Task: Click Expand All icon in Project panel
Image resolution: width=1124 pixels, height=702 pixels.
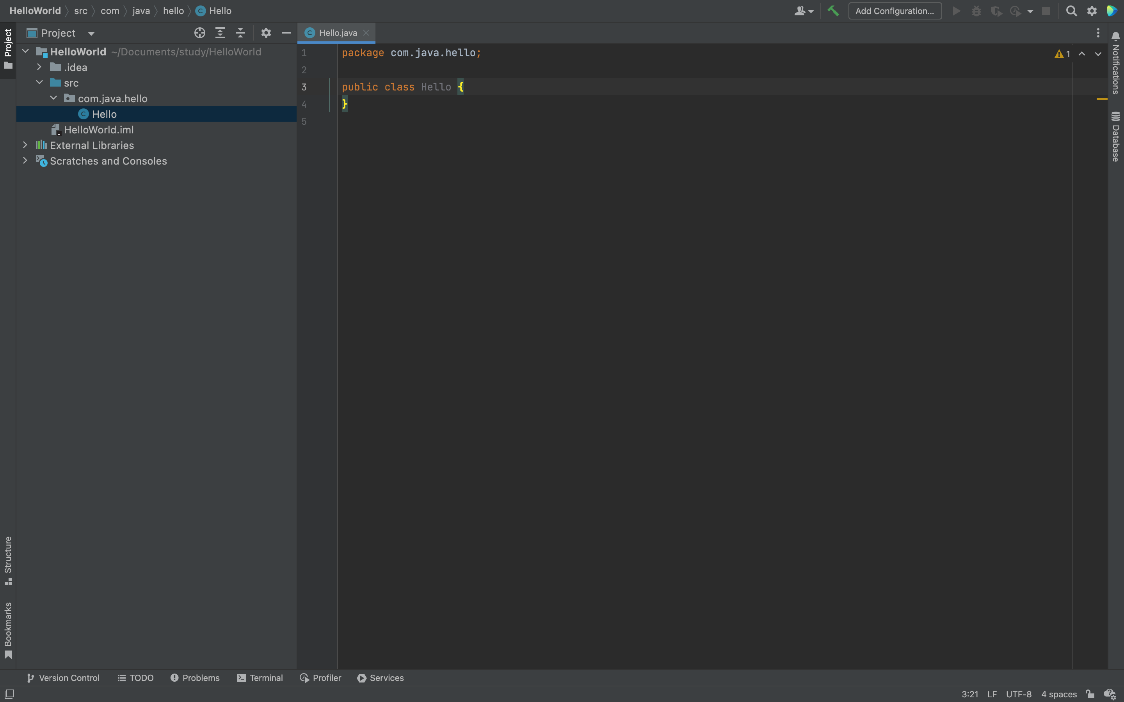Action: coord(220,33)
